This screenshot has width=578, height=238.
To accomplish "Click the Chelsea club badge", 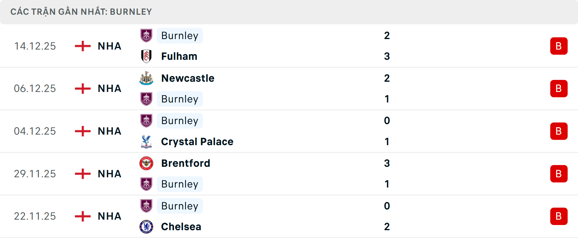I will point(147,227).
